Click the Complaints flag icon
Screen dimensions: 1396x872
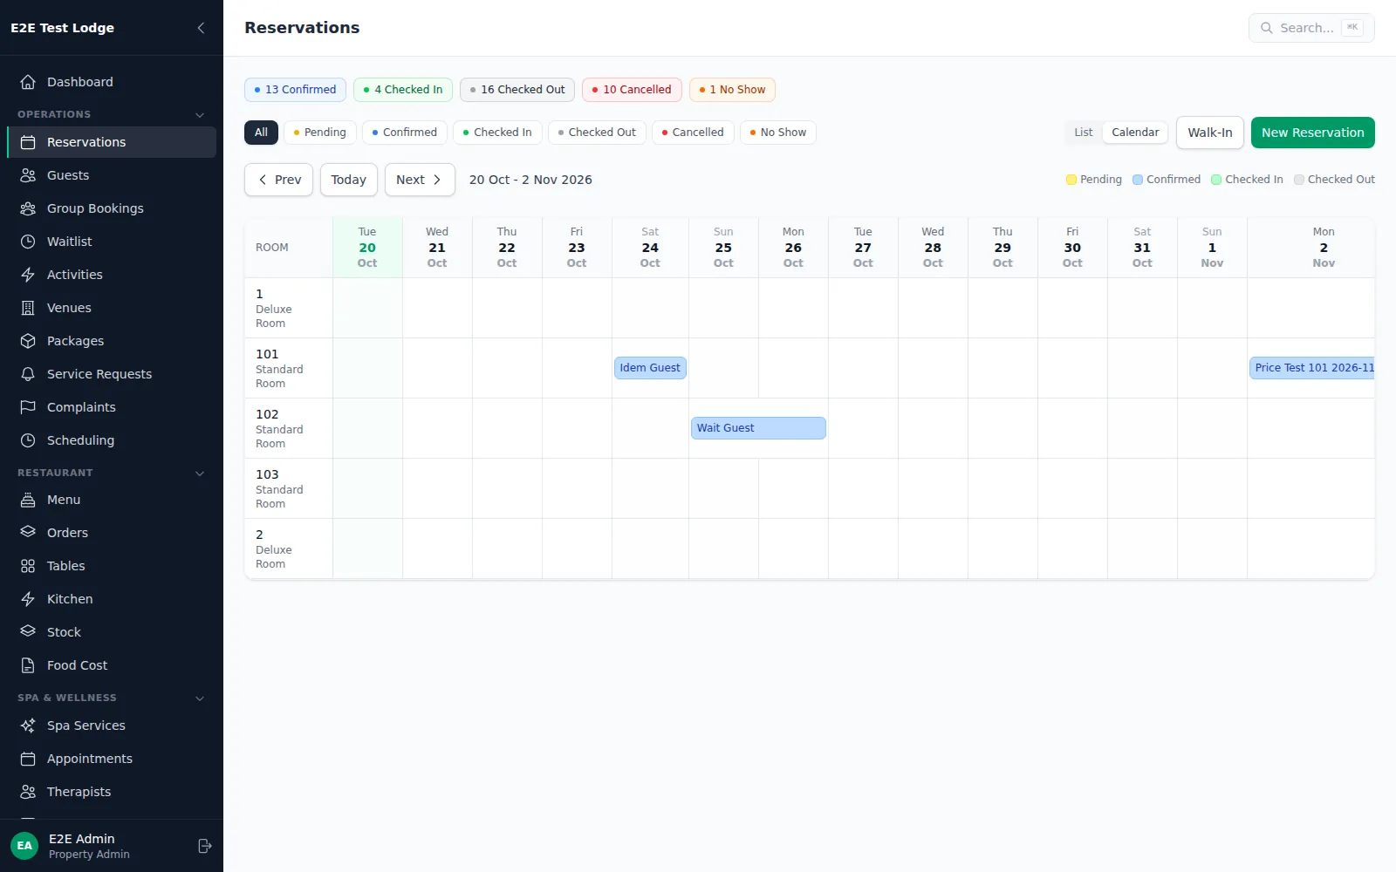28,407
